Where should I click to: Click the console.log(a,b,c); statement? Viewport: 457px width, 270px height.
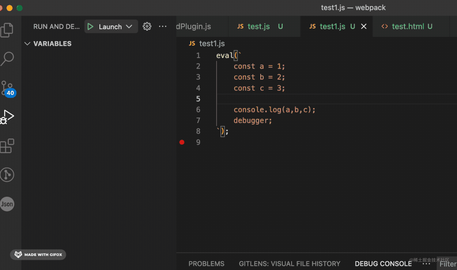(274, 110)
